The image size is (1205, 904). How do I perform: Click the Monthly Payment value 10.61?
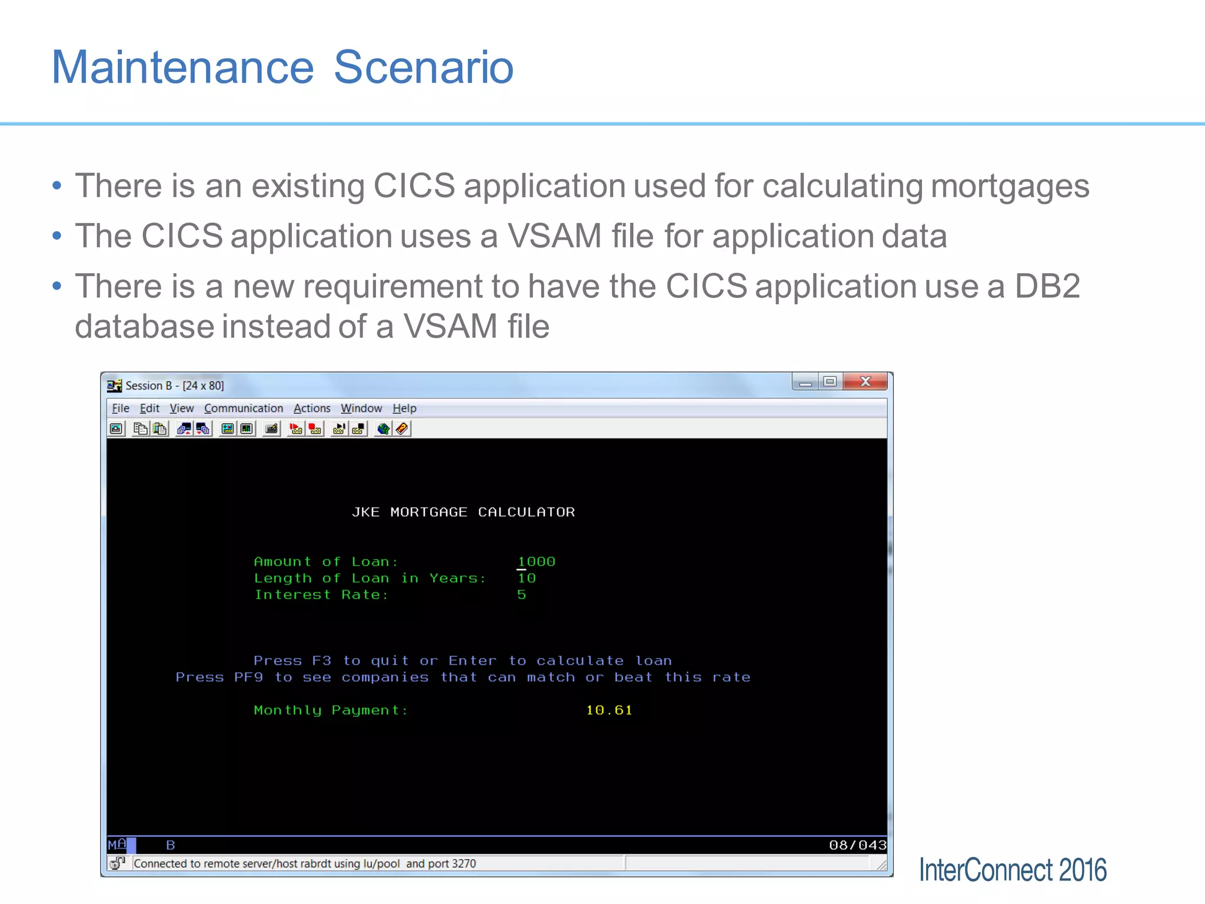[609, 710]
